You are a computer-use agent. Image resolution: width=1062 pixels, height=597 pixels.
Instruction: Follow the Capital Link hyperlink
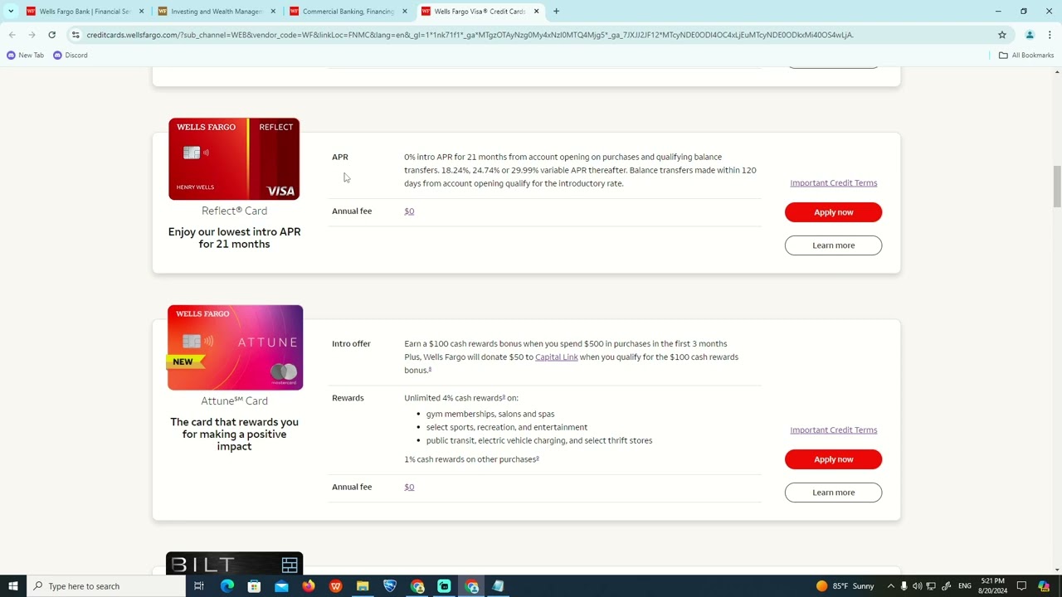tap(556, 357)
